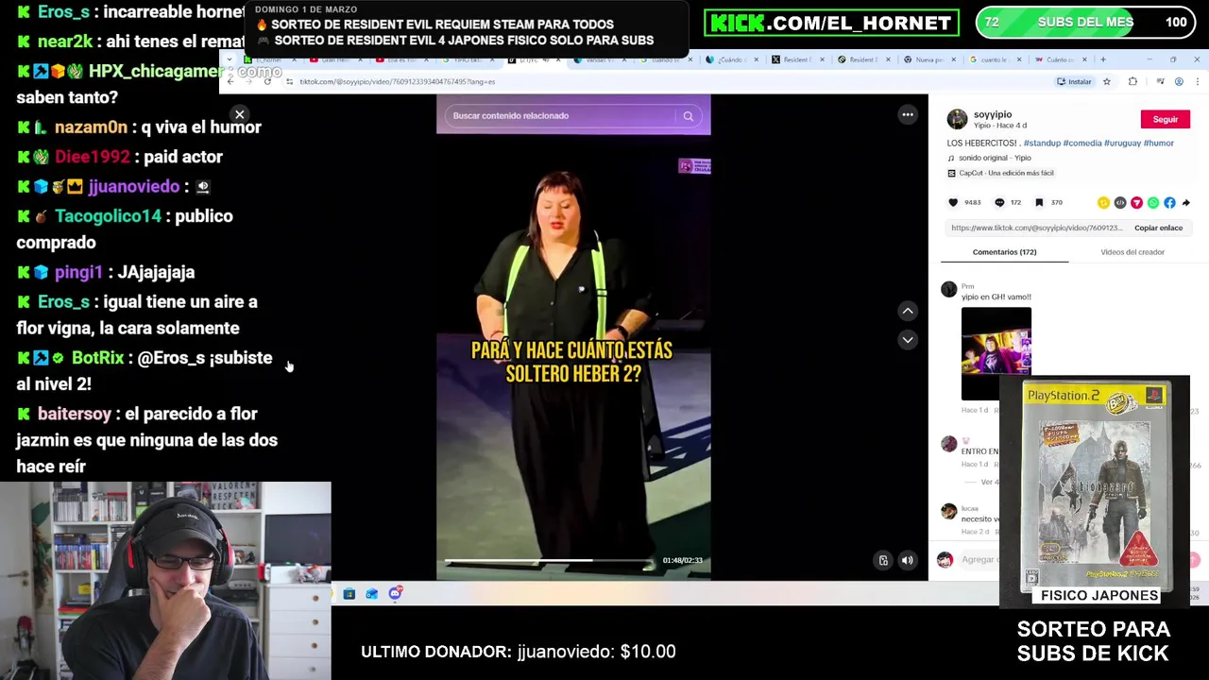This screenshot has width=1209, height=680.
Task: Open the Outlook taskbar icon
Action: 372,594
